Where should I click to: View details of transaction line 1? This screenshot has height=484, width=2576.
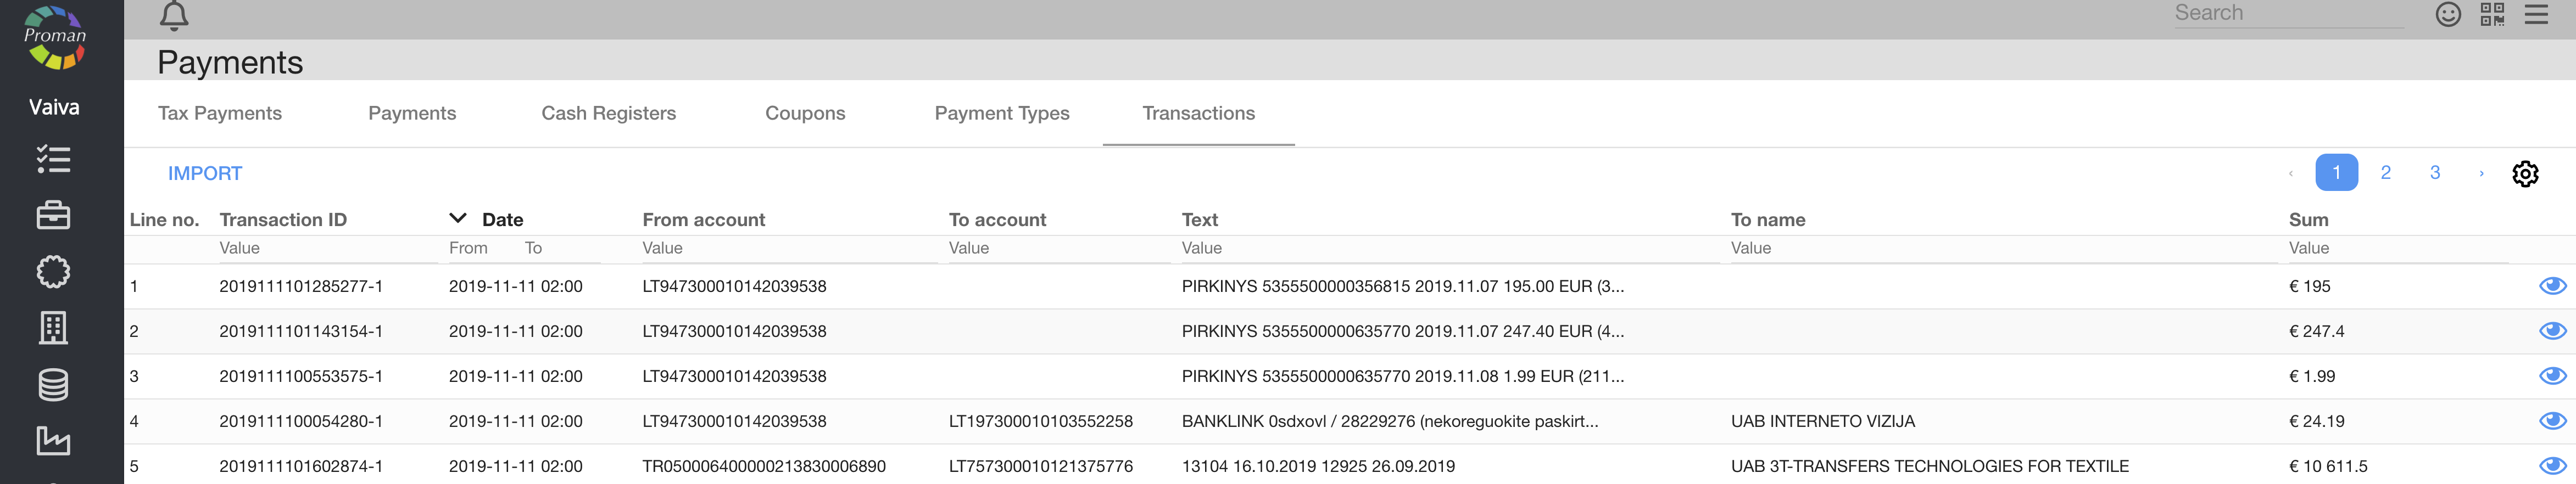[2552, 286]
